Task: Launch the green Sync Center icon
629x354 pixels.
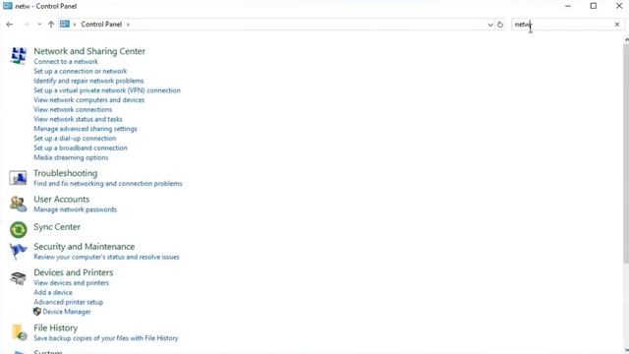Action: pos(18,229)
